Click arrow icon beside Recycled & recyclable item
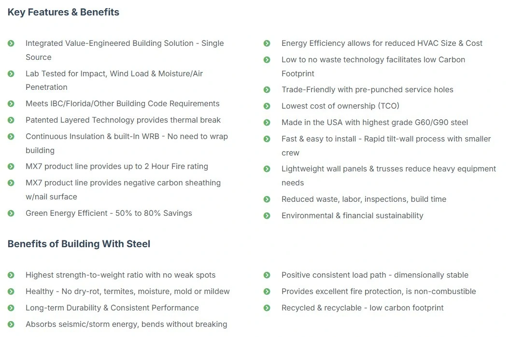The image size is (510, 337). 267,308
